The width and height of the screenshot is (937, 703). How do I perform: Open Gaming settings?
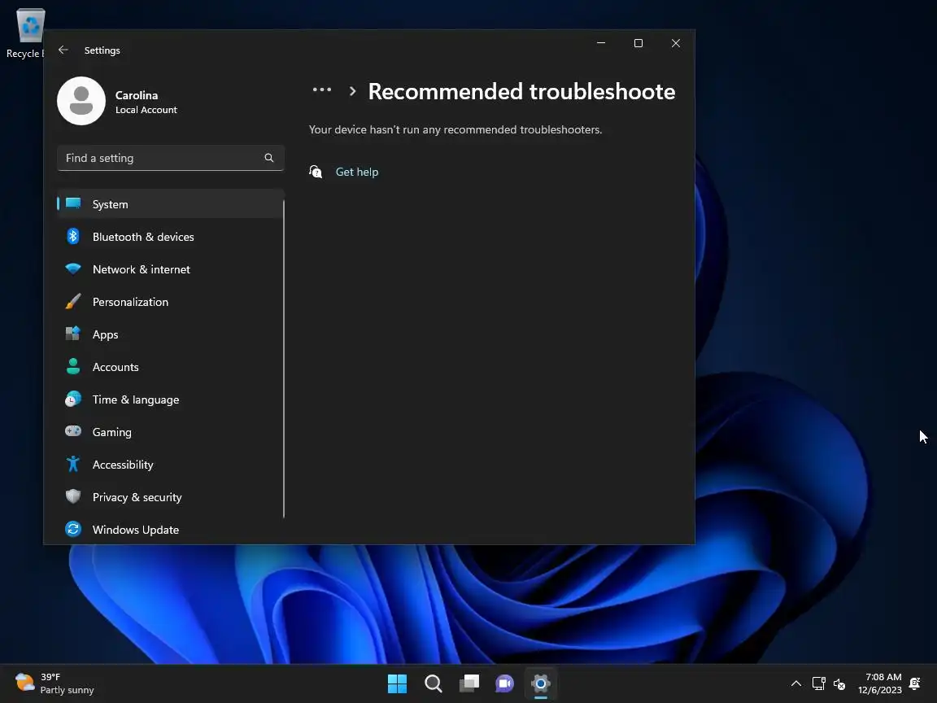(x=170, y=432)
